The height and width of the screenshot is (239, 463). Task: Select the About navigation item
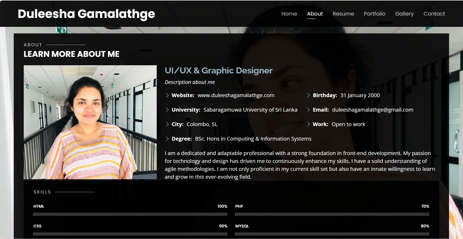coord(315,14)
